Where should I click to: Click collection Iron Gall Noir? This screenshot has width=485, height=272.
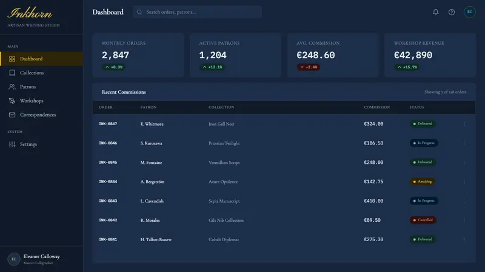coord(221,124)
